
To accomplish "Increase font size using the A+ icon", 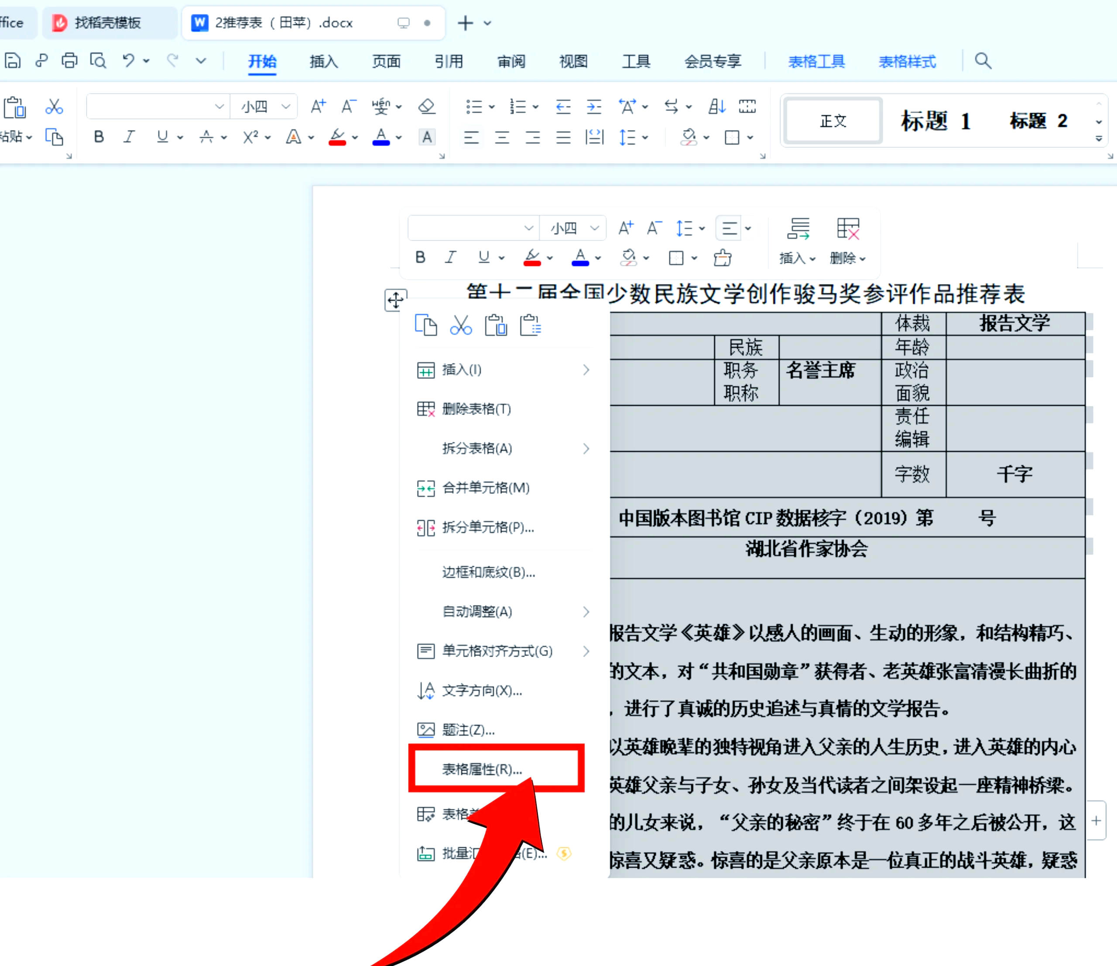I will click(x=318, y=106).
